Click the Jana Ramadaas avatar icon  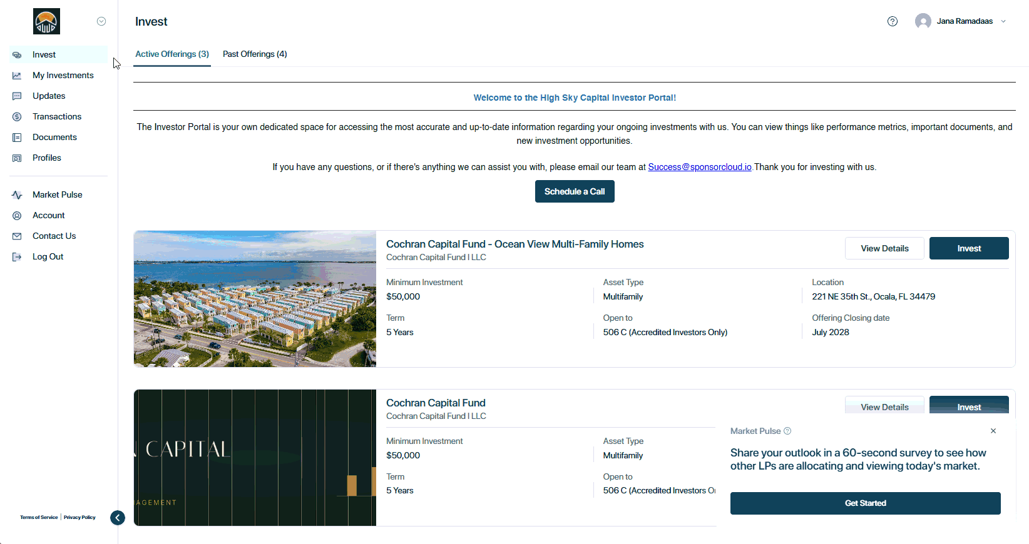923,21
